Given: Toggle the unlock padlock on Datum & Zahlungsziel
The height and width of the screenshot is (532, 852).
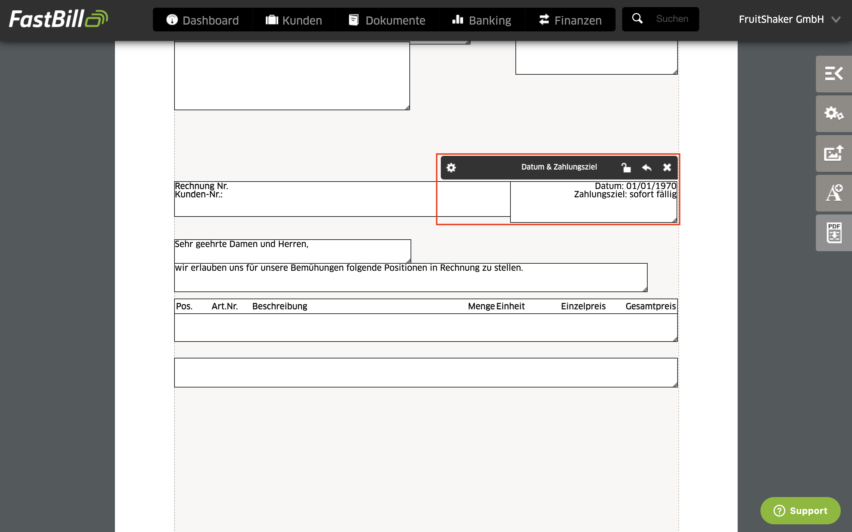Looking at the screenshot, I should tap(626, 167).
